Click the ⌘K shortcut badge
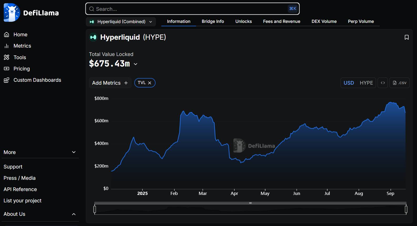Viewport: 417px width, 226px height. [x=293, y=9]
